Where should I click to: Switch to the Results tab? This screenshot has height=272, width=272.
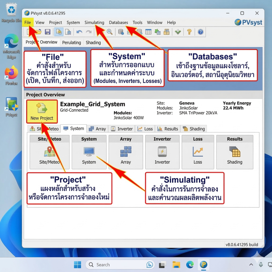tap(168, 129)
